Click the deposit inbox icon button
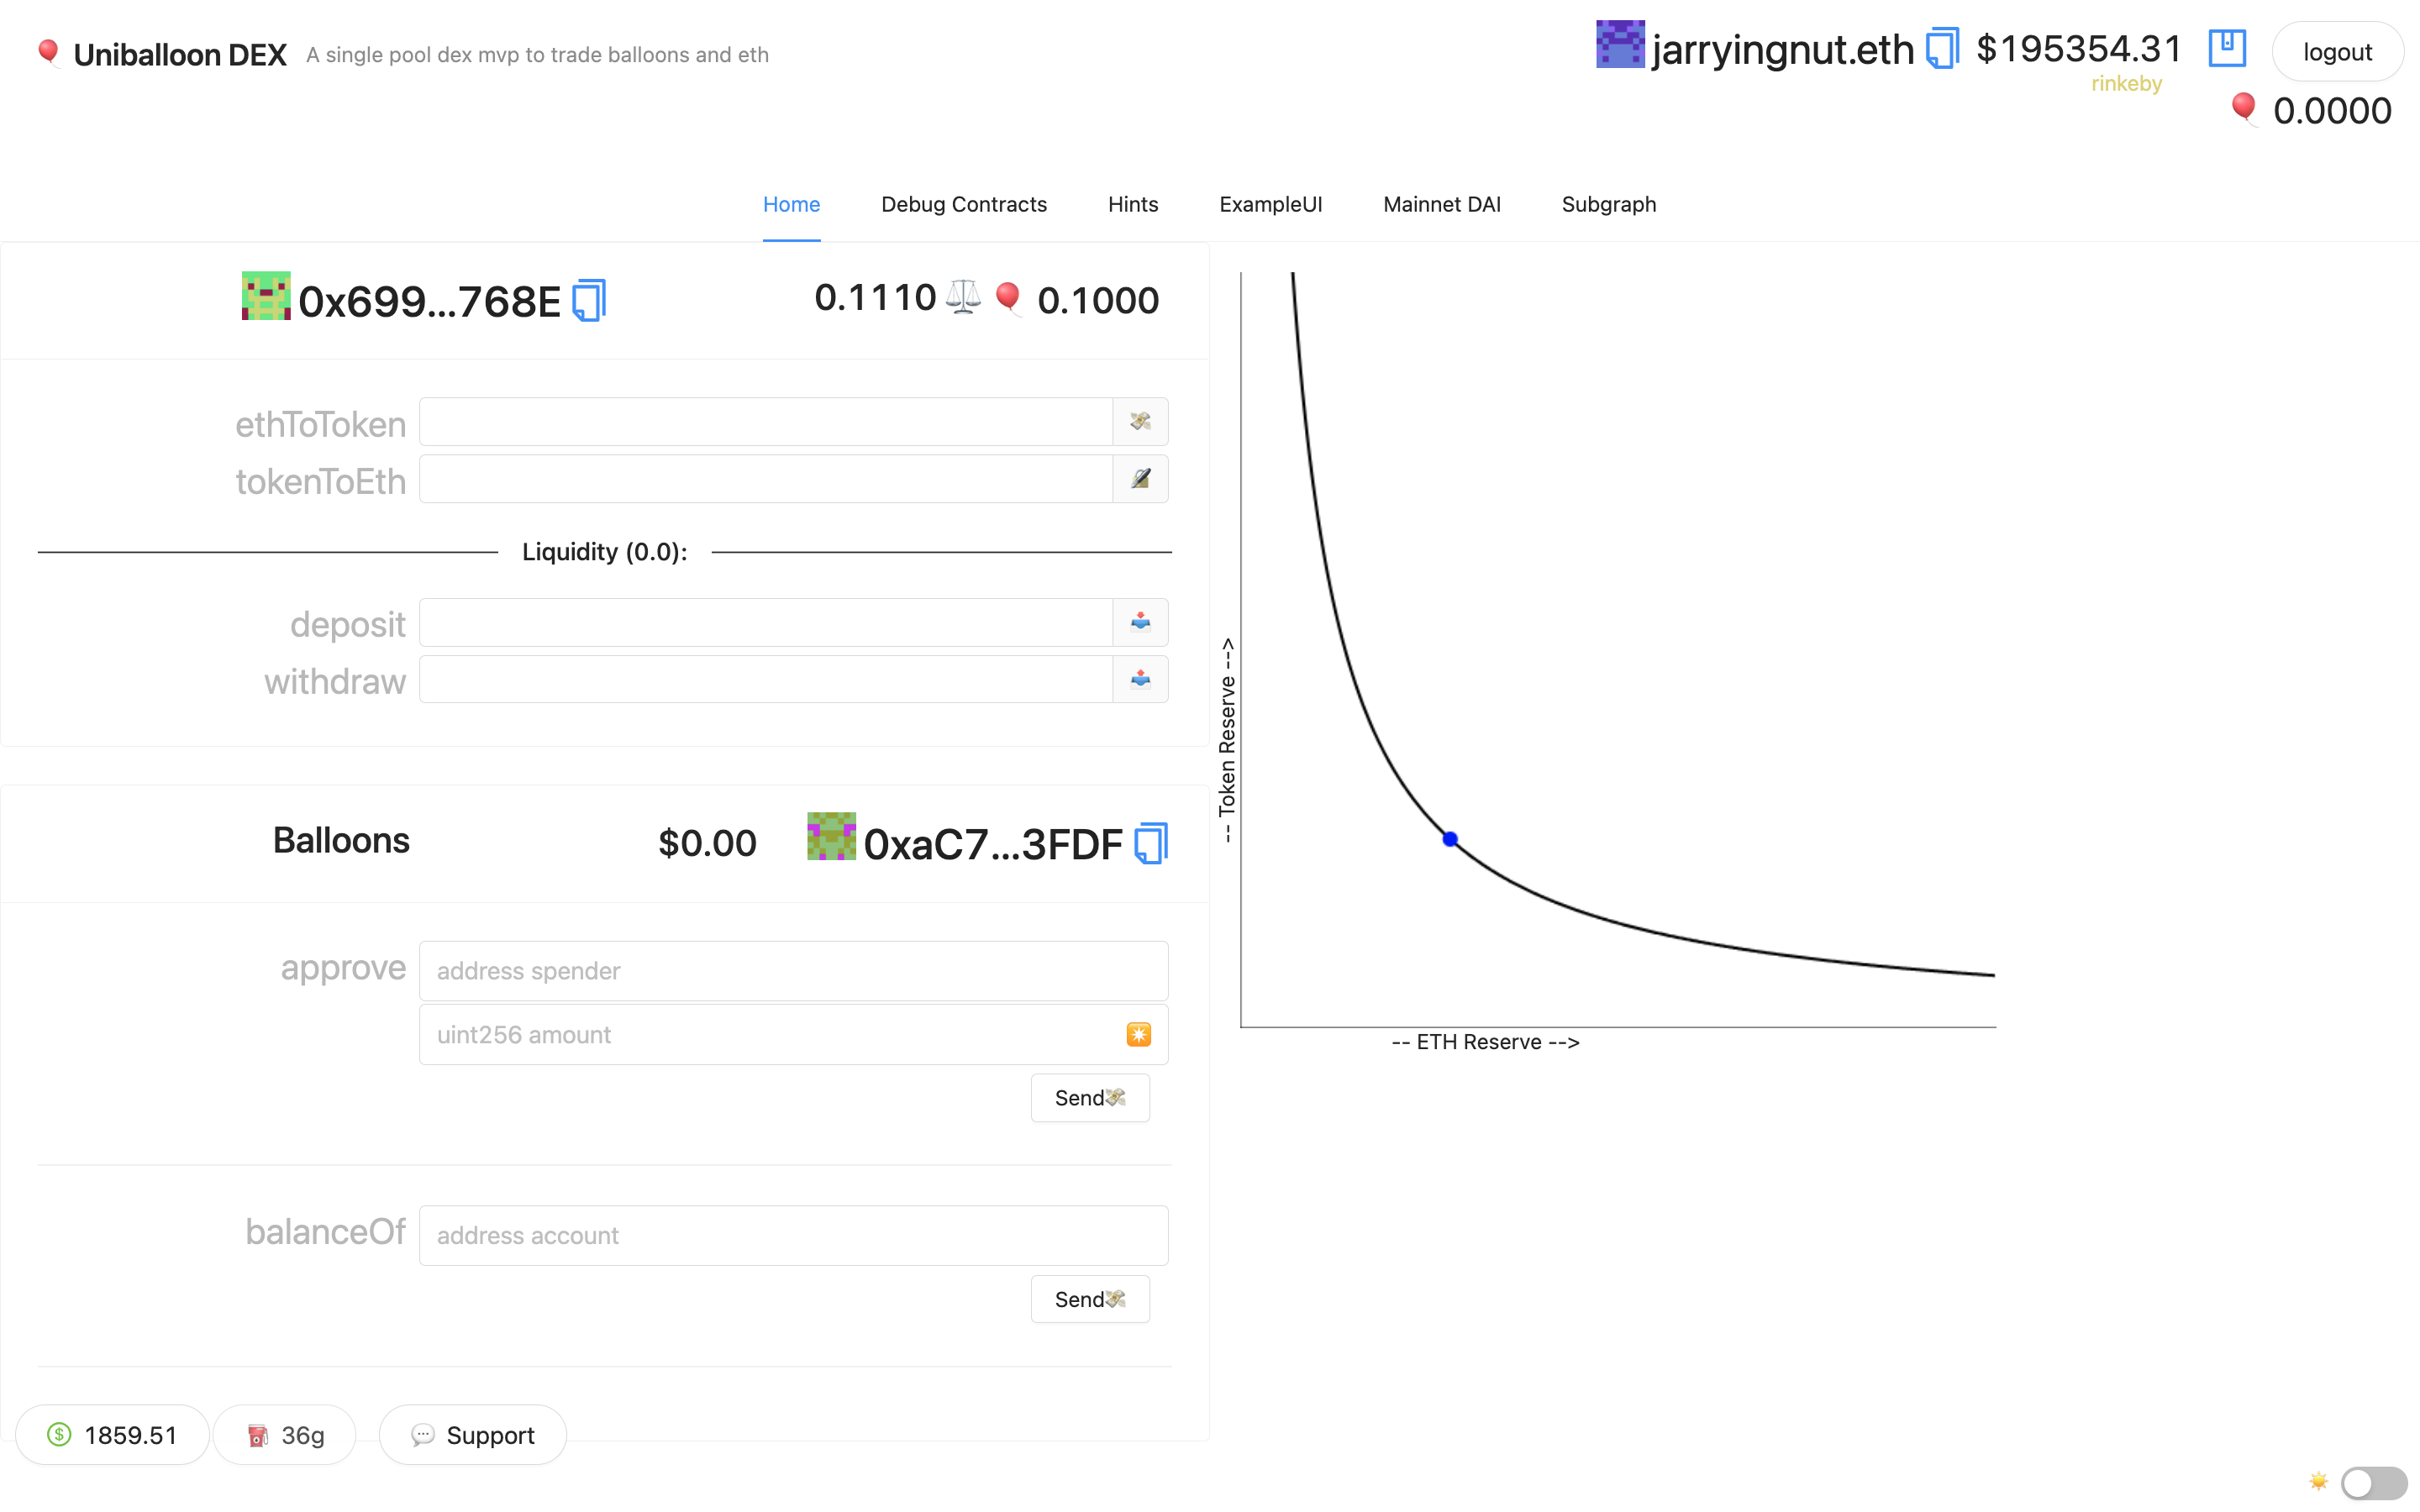Viewport: 2420px width, 1512px height. tap(1140, 622)
